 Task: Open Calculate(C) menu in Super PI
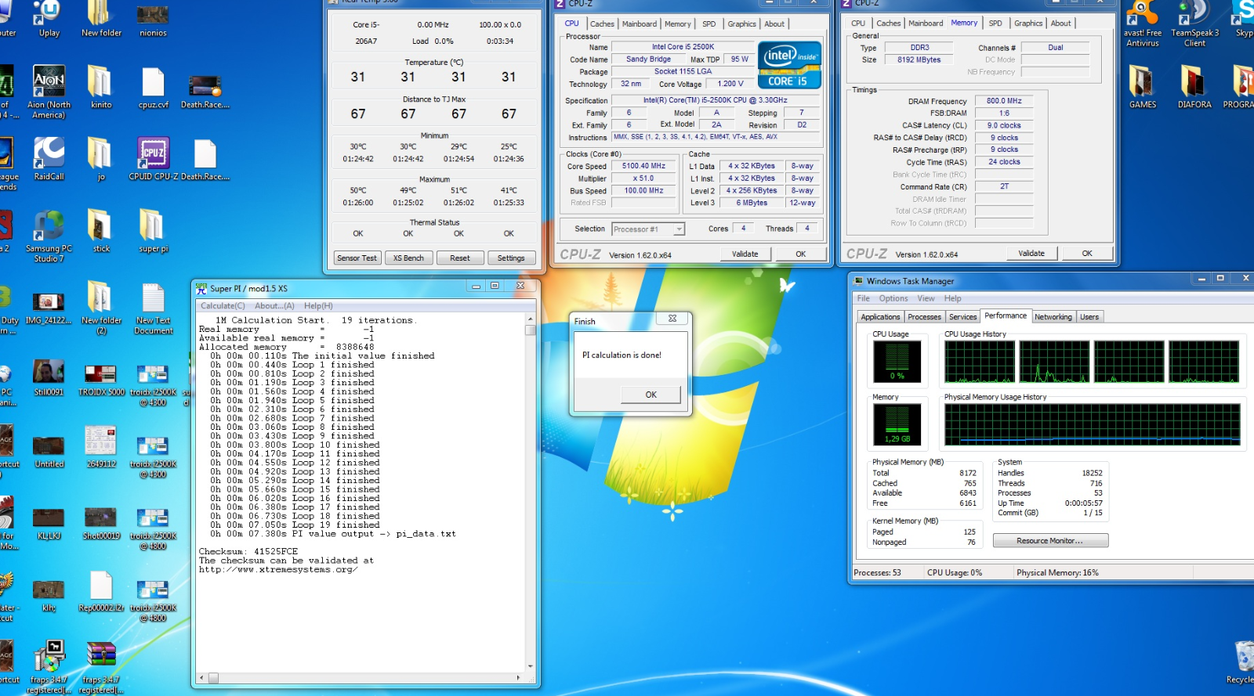click(x=223, y=306)
